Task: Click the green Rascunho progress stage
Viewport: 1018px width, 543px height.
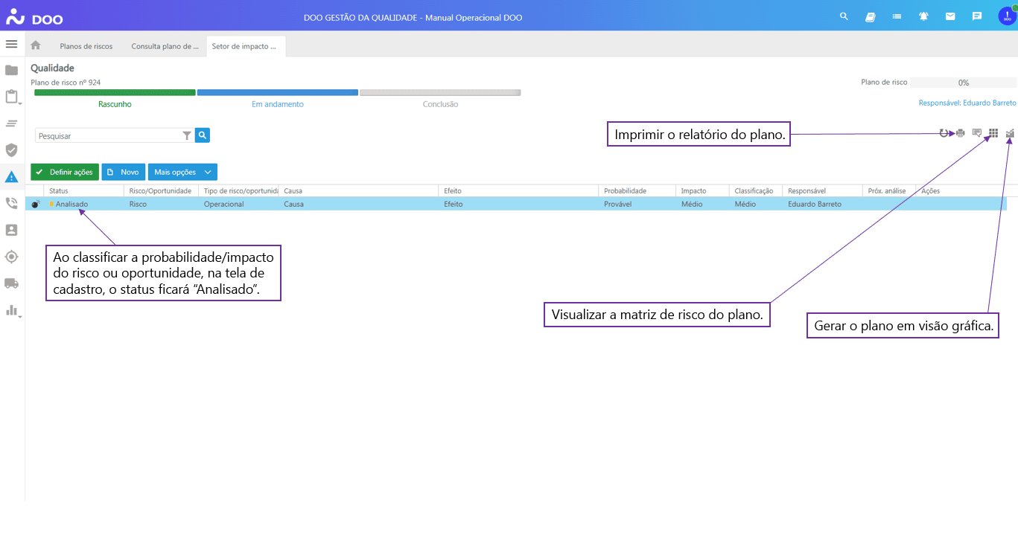Action: 115,93
